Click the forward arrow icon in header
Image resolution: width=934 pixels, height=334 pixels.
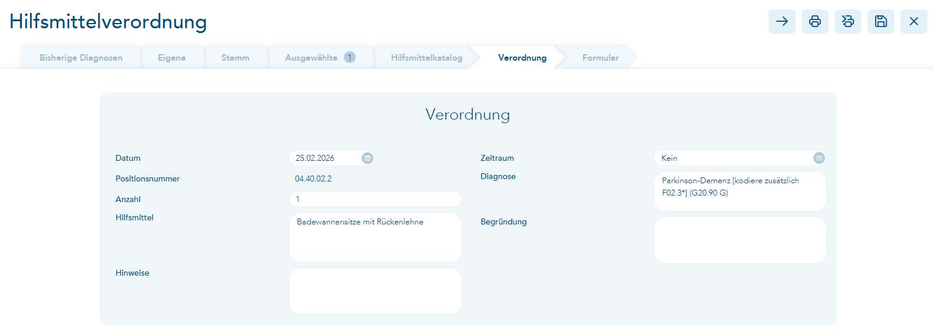[782, 21]
